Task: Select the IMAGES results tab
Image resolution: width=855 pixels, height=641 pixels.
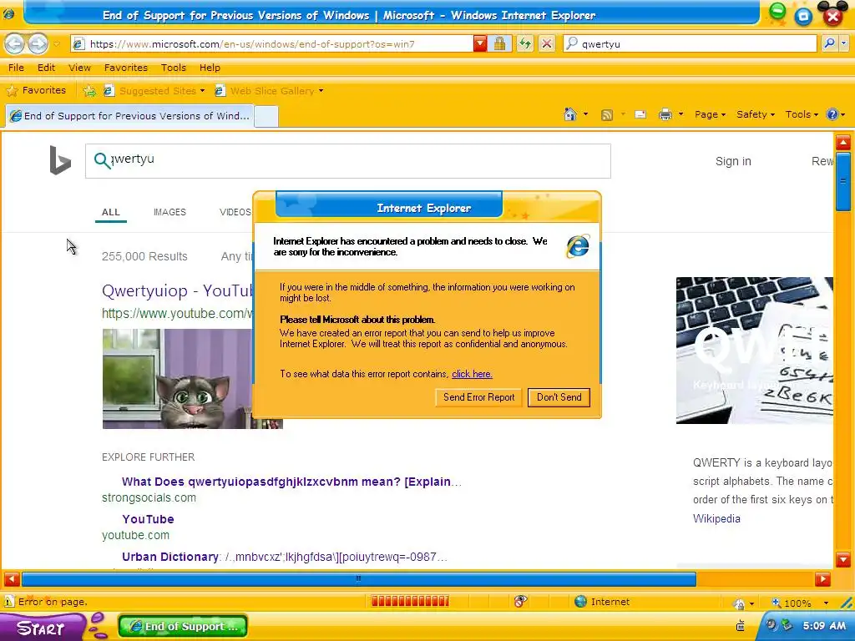Action: click(x=169, y=212)
